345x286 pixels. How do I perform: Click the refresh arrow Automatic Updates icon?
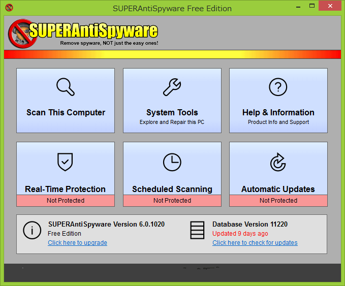coord(278,162)
